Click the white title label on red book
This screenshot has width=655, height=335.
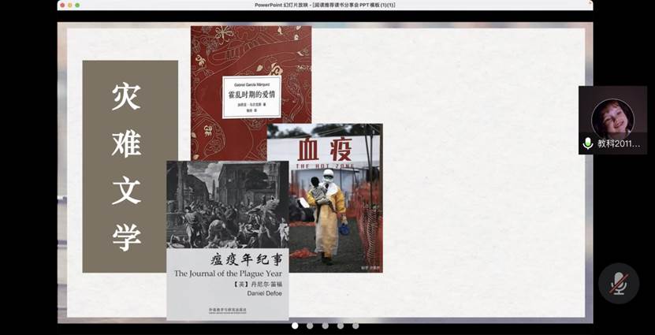point(251,96)
